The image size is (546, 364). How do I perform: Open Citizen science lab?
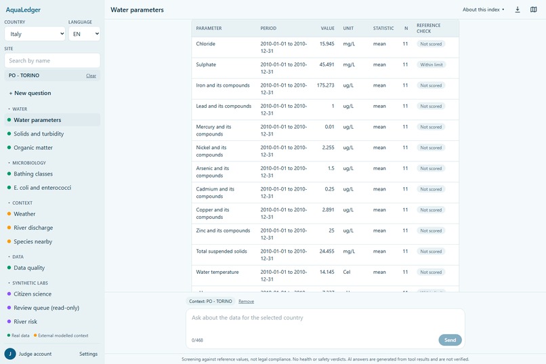[52, 294]
